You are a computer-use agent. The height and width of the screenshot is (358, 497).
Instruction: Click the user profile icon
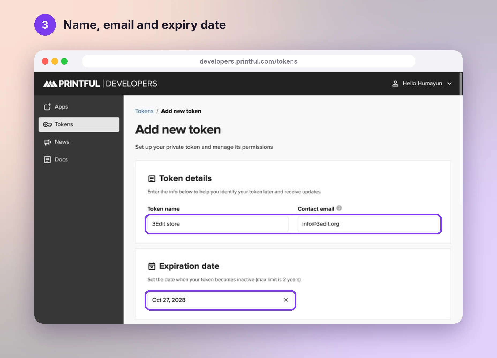click(395, 84)
